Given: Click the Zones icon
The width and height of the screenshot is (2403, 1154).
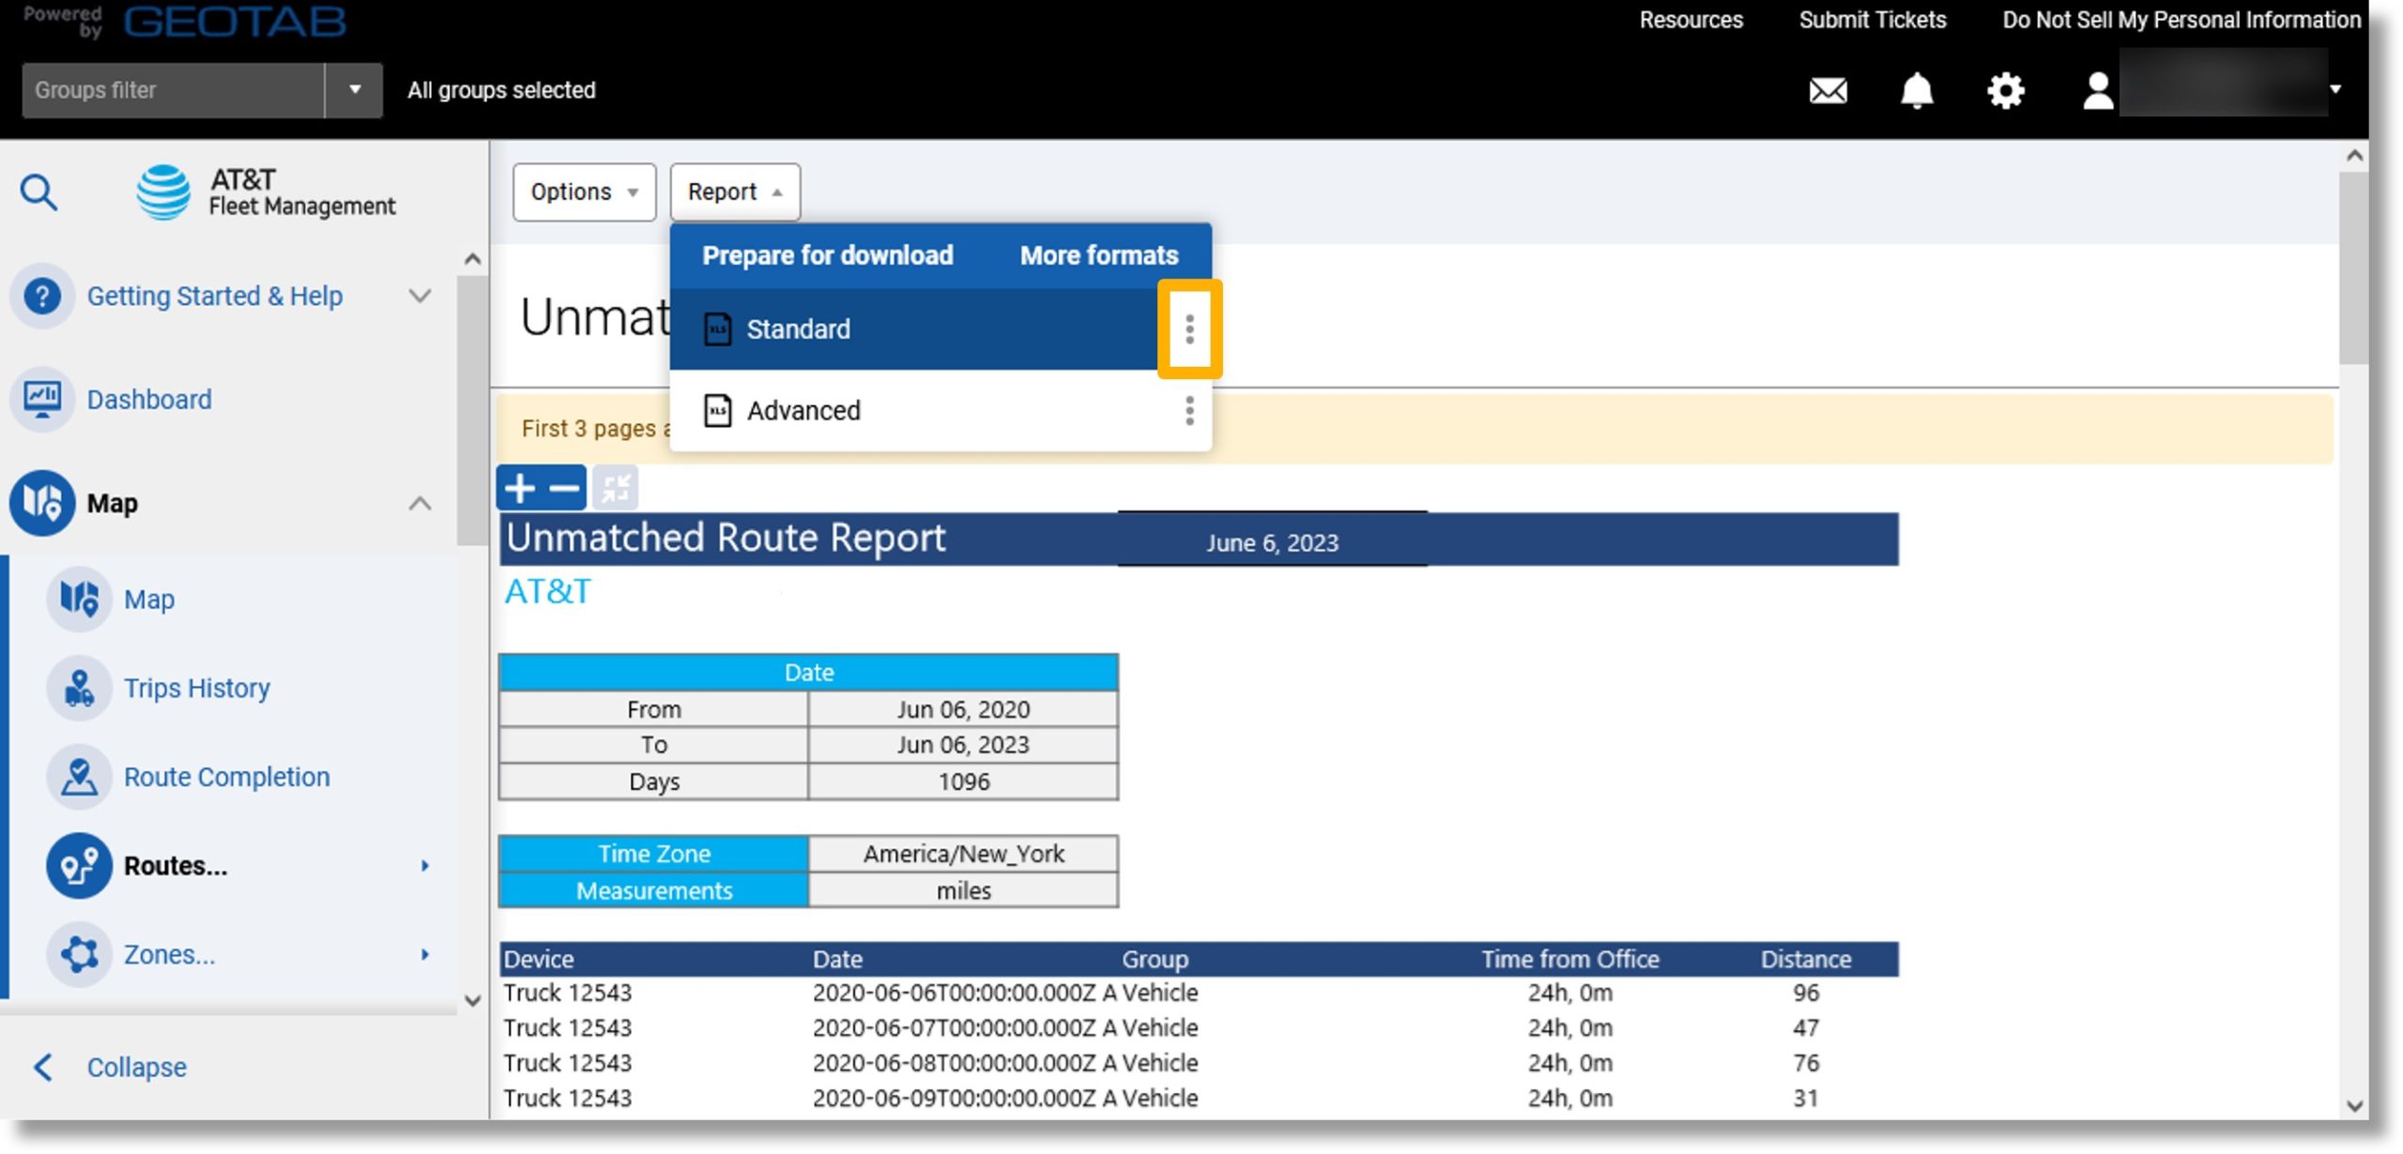Looking at the screenshot, I should (x=79, y=954).
